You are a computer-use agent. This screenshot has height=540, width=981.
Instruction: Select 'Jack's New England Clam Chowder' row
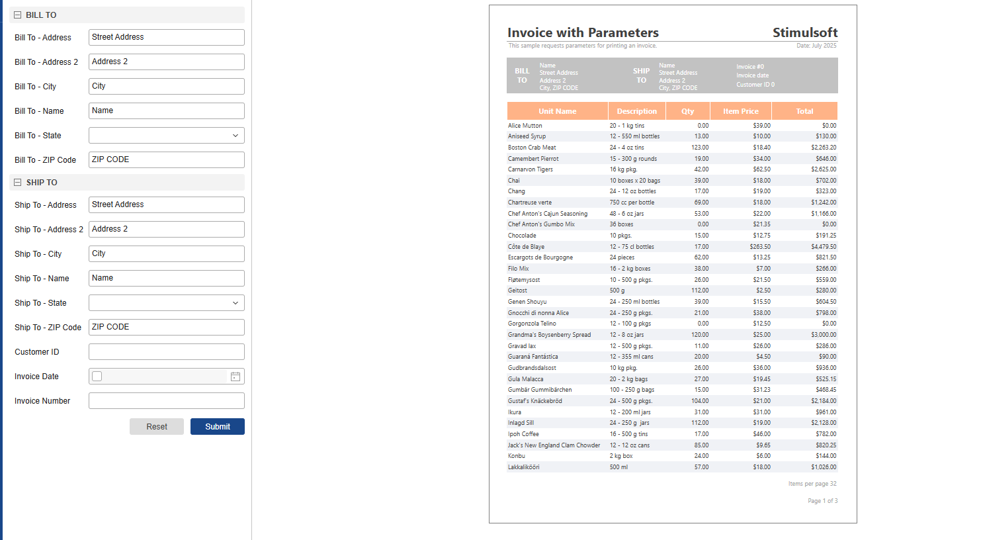[554, 445]
